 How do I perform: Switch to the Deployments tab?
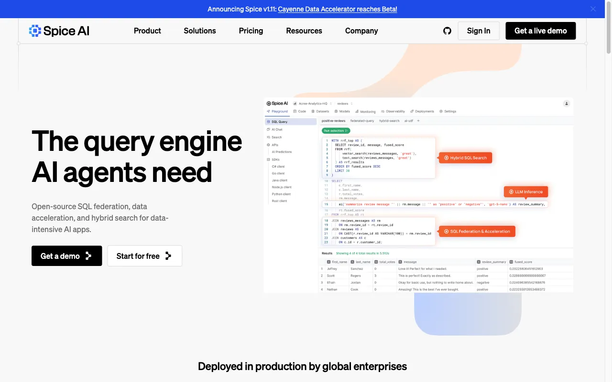[422, 111]
